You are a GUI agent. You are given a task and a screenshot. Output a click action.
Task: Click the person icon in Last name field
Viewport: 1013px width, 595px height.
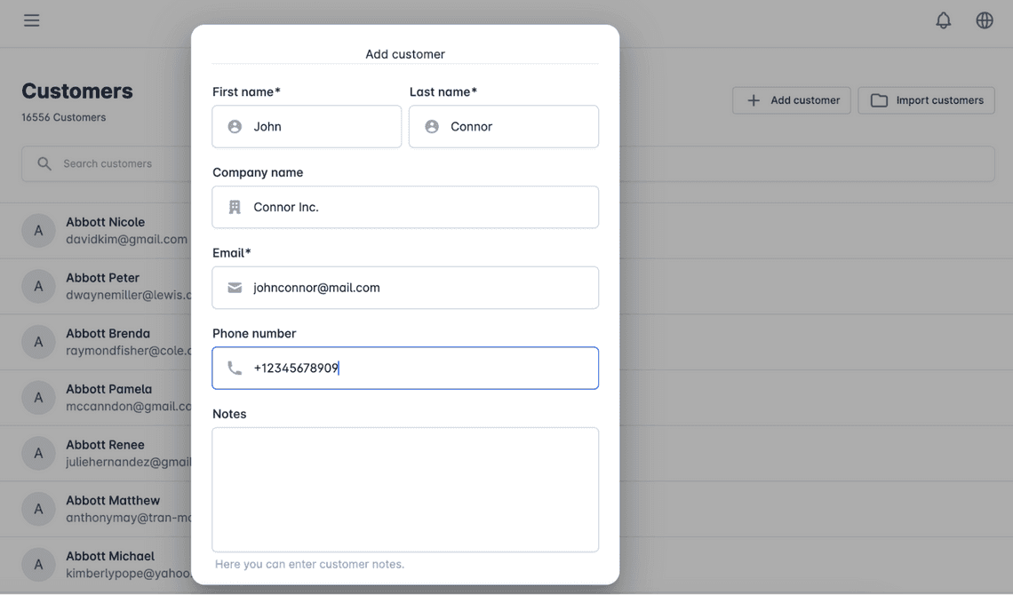tap(432, 126)
